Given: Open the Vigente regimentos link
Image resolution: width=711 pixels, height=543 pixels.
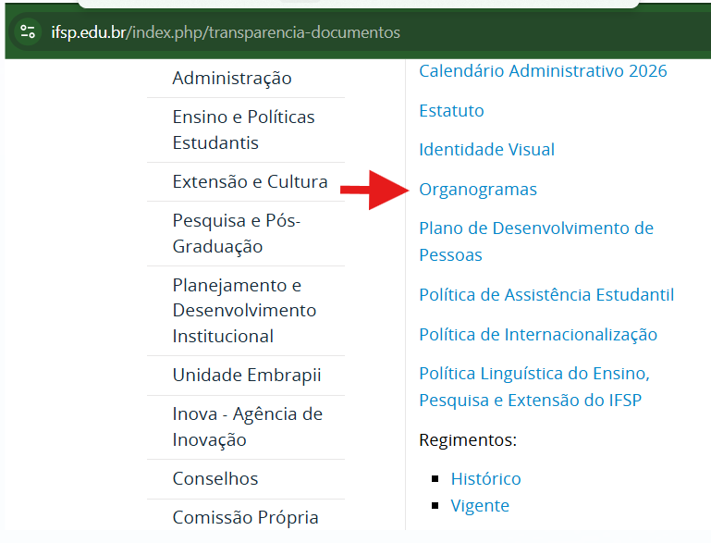Looking at the screenshot, I should point(479,506).
